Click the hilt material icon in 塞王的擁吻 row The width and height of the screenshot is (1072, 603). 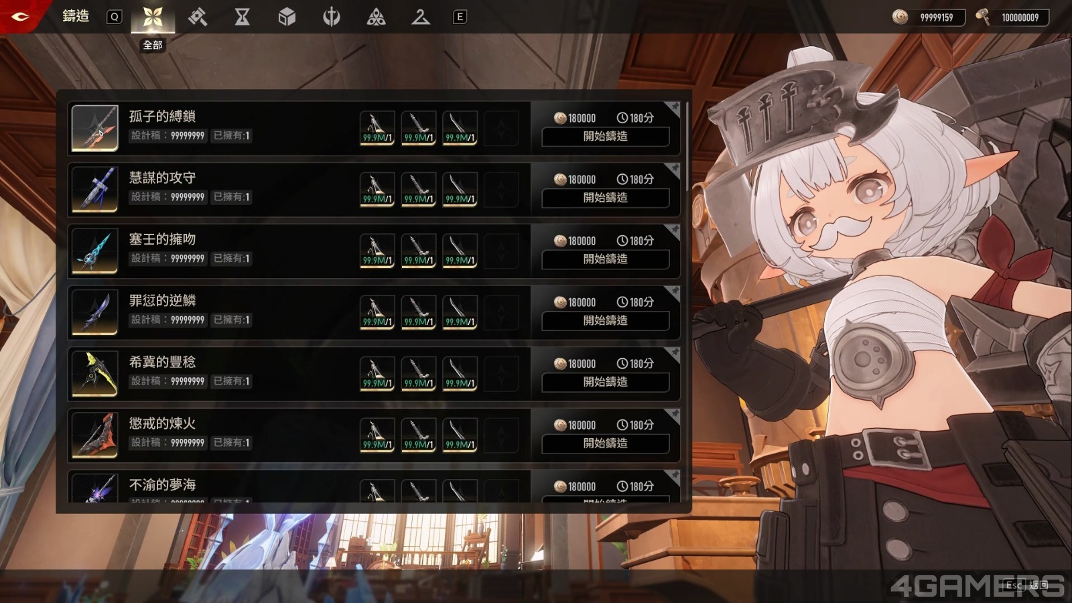click(419, 251)
